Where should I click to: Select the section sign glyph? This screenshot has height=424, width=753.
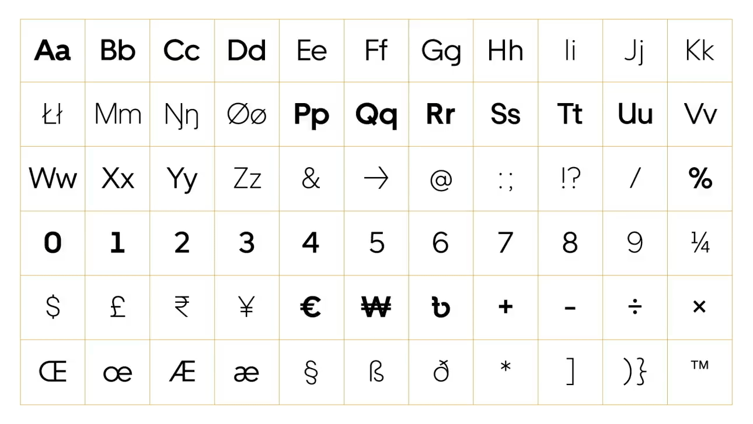[x=311, y=372]
